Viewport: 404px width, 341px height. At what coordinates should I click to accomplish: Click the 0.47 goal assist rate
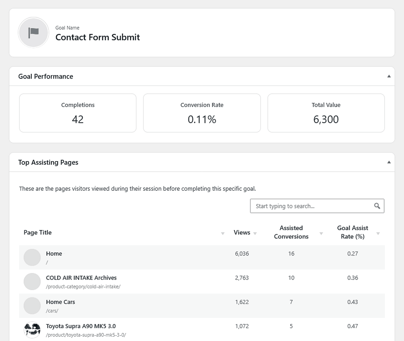352,326
